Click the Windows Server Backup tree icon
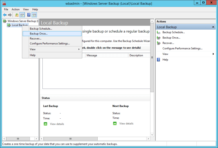The height and width of the screenshot is (148, 218). click(x=5, y=21)
